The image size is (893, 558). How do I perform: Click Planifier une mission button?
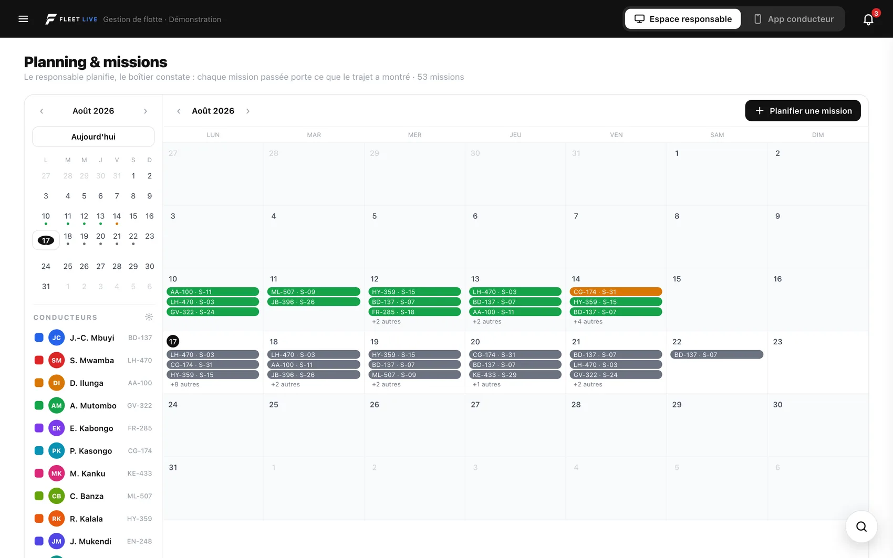click(803, 111)
